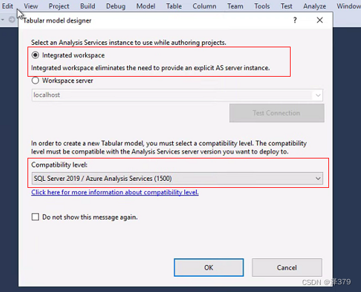Screen dimensions: 361x292
Task: Expand the localhost workspace server combo box
Action: (x=318, y=95)
